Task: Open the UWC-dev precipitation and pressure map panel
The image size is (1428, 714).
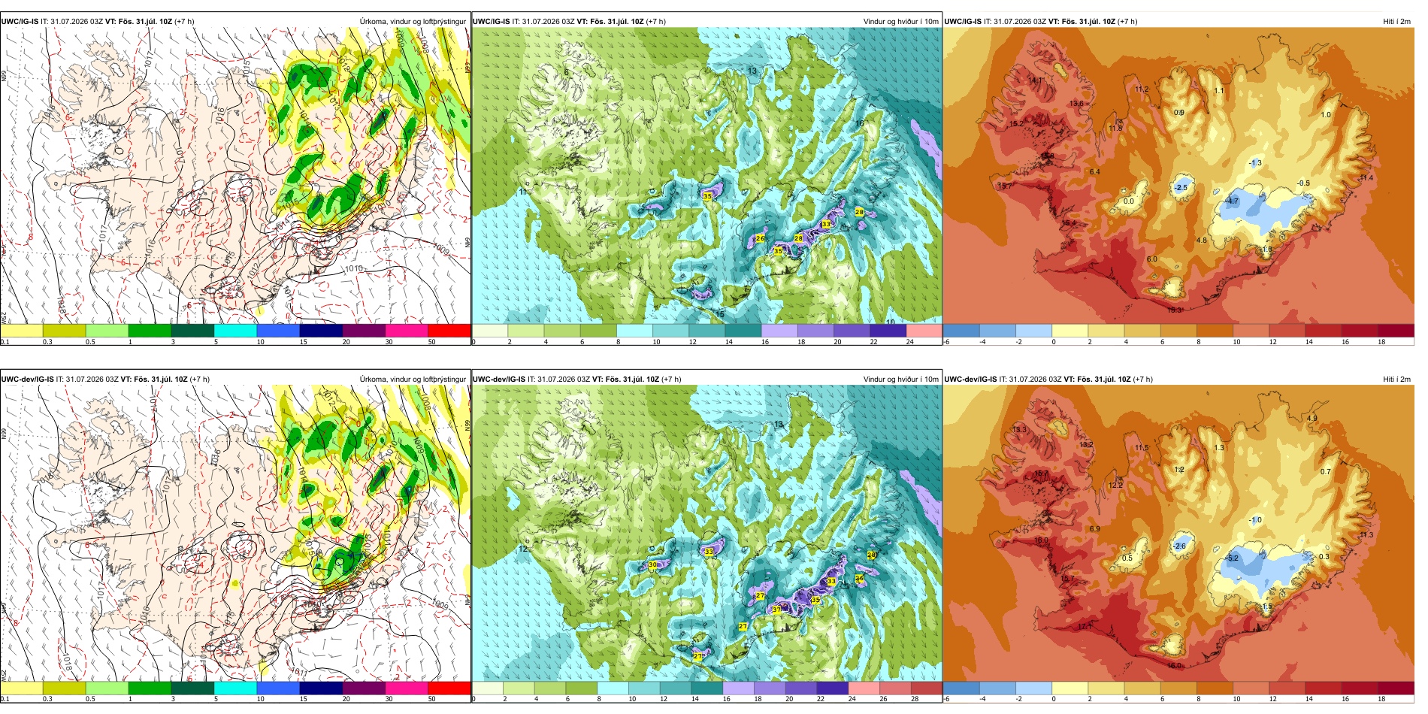Action: click(x=235, y=534)
